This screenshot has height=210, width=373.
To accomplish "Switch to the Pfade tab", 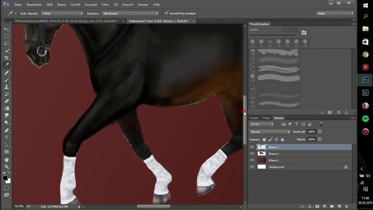I will tap(266, 118).
